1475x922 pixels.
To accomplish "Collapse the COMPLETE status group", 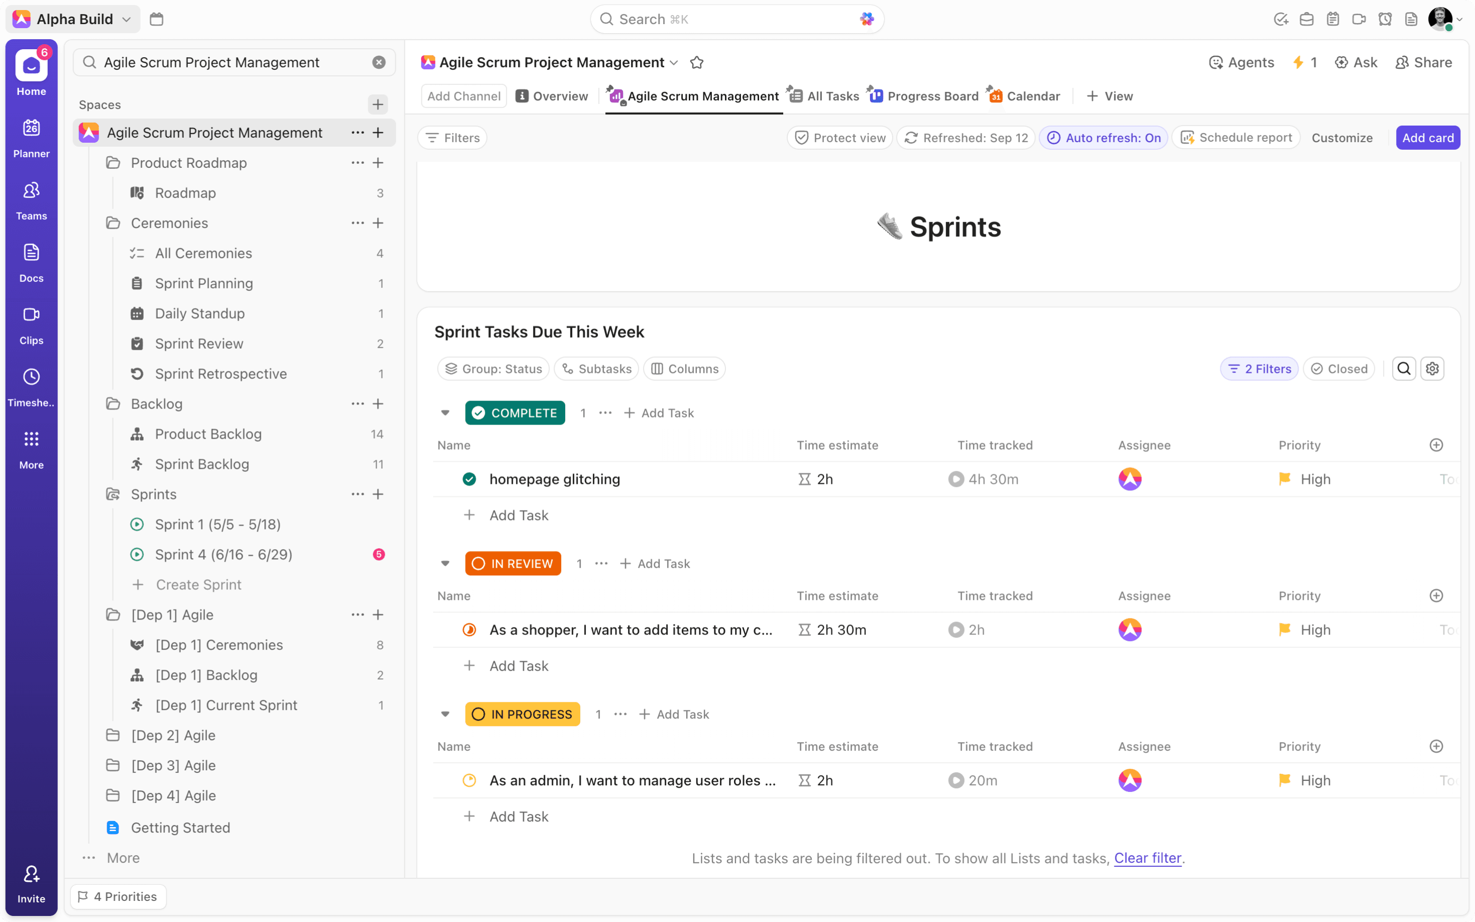I will 446,413.
